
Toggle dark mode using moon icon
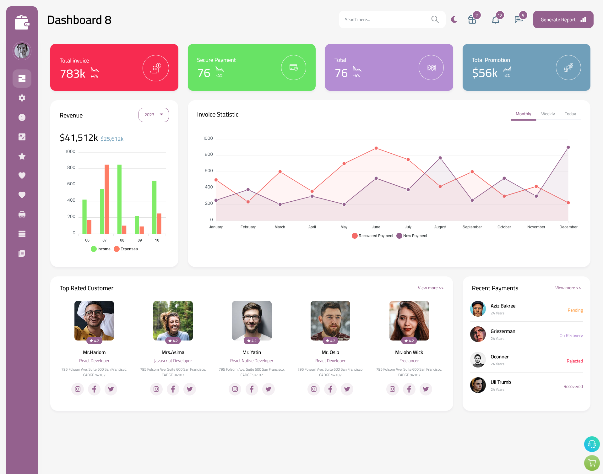click(x=454, y=19)
